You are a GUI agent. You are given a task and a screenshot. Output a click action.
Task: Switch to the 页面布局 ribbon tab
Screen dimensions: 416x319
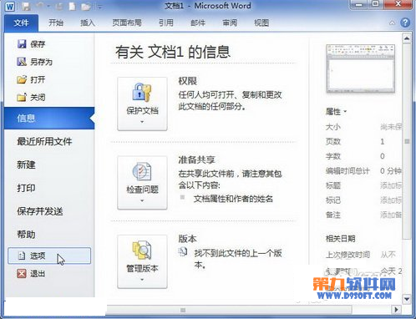coord(127,23)
